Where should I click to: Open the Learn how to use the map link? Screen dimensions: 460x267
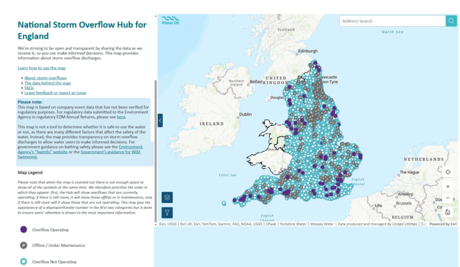[42, 68]
